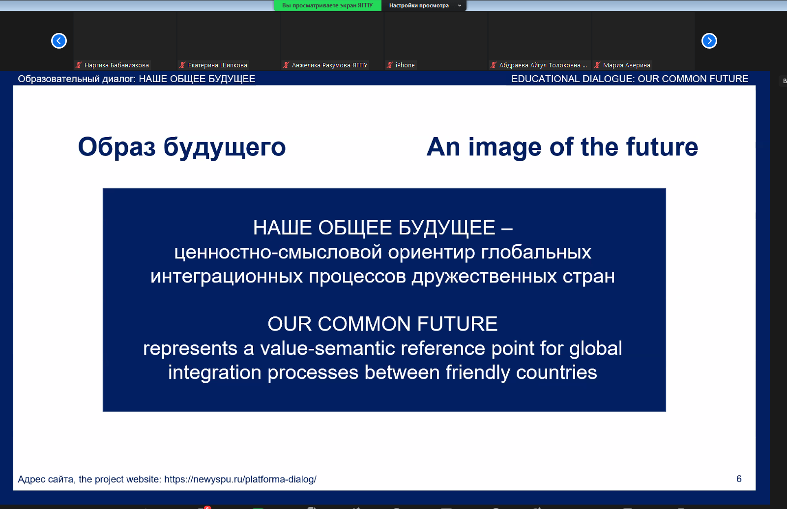Image resolution: width=787 pixels, height=509 pixels.
Task: Click slide title 'An image of the future'
Action: click(x=562, y=146)
